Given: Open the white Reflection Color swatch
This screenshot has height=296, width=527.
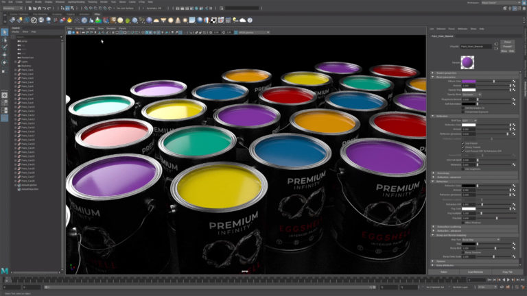Looking at the screenshot, I should pyautogui.click(x=469, y=125).
